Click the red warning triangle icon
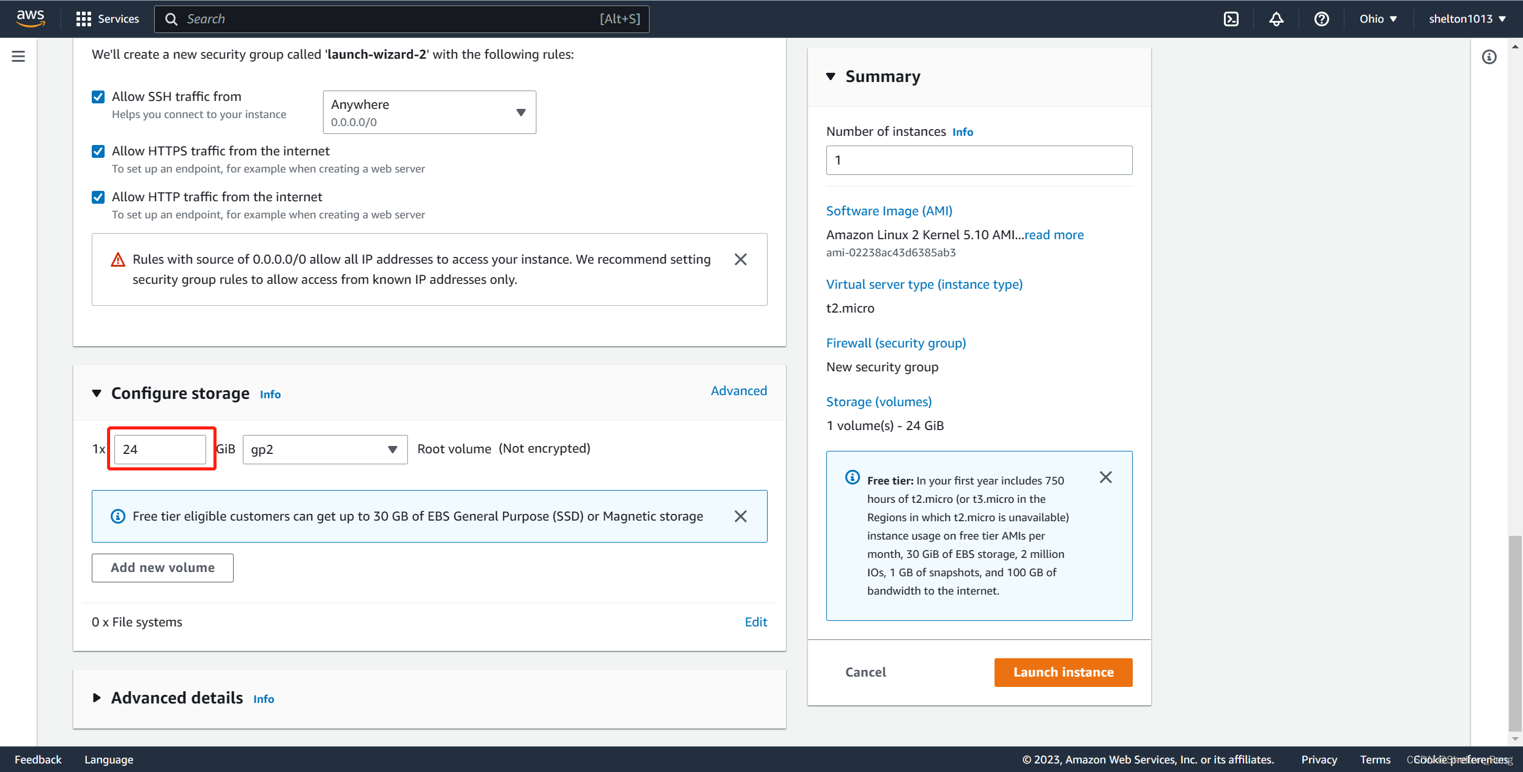This screenshot has width=1523, height=772. 118,260
